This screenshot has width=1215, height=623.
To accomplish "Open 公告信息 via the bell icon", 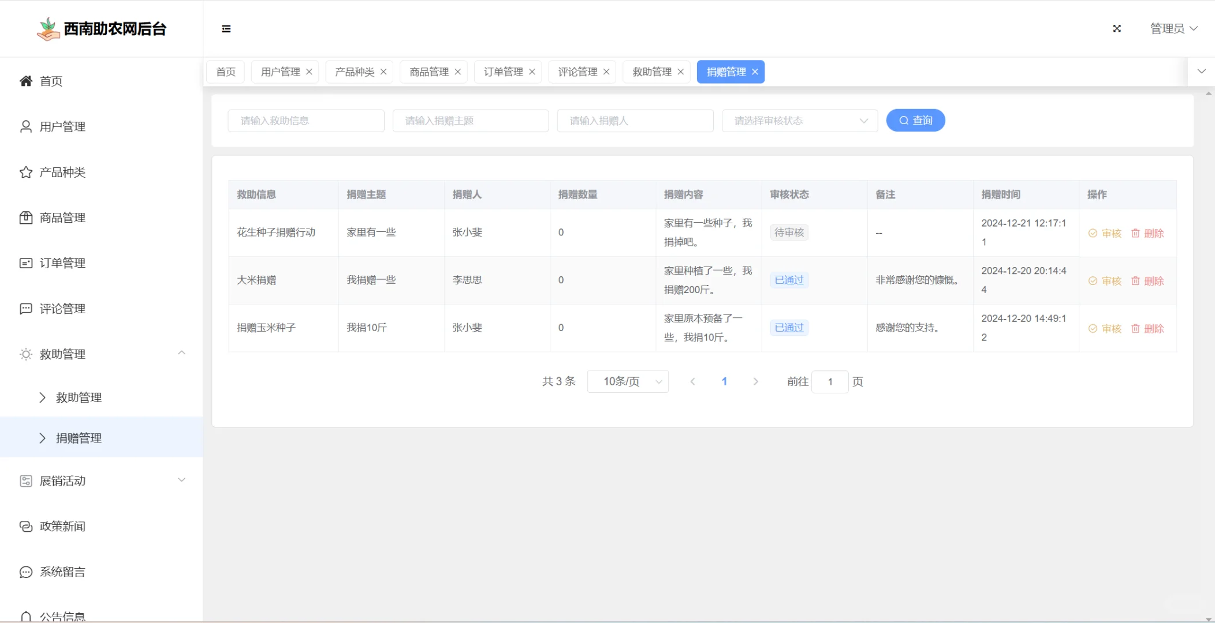I will (x=25, y=616).
